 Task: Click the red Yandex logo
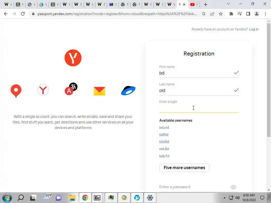73,58
